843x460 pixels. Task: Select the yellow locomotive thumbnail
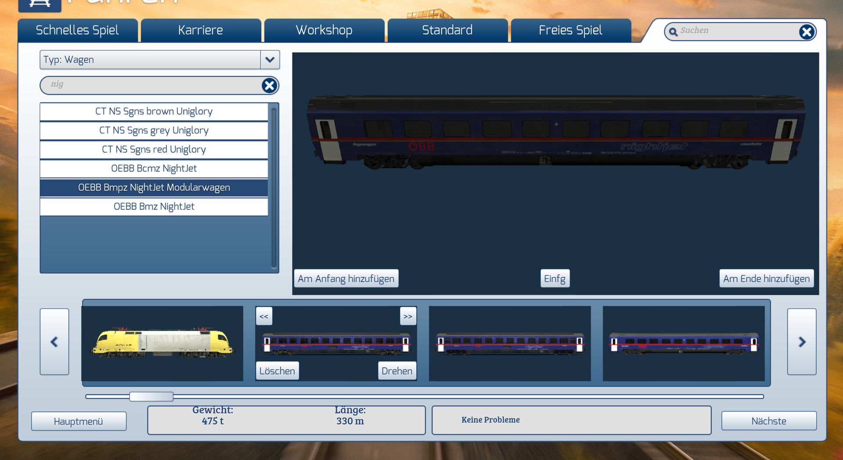[x=162, y=343]
